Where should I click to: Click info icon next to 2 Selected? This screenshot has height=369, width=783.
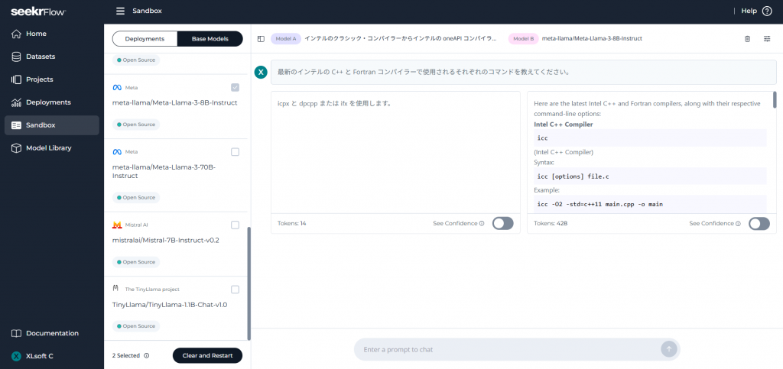(x=146, y=356)
